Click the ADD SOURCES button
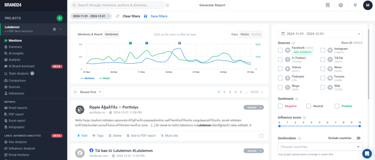The height and width of the screenshot is (160, 375). tap(303, 52)
